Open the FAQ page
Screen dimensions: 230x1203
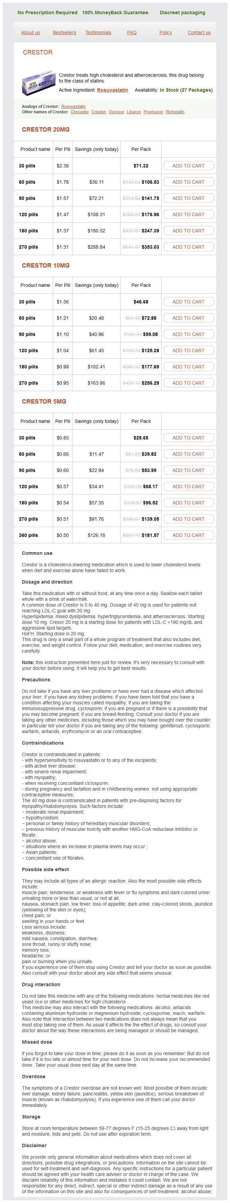[132, 33]
